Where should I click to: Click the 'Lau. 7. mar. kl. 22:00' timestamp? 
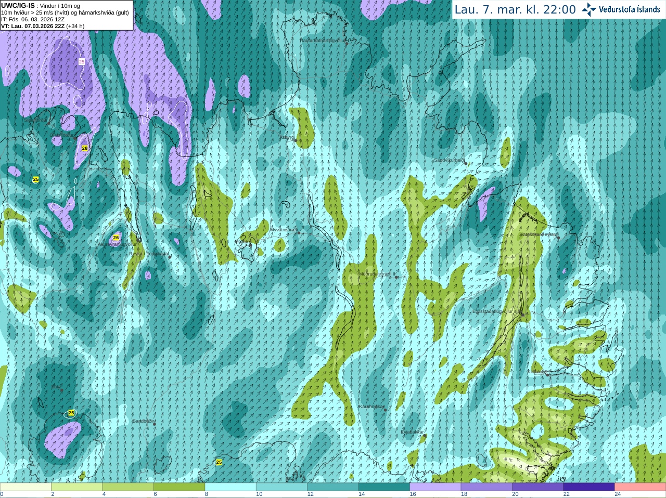515,9
